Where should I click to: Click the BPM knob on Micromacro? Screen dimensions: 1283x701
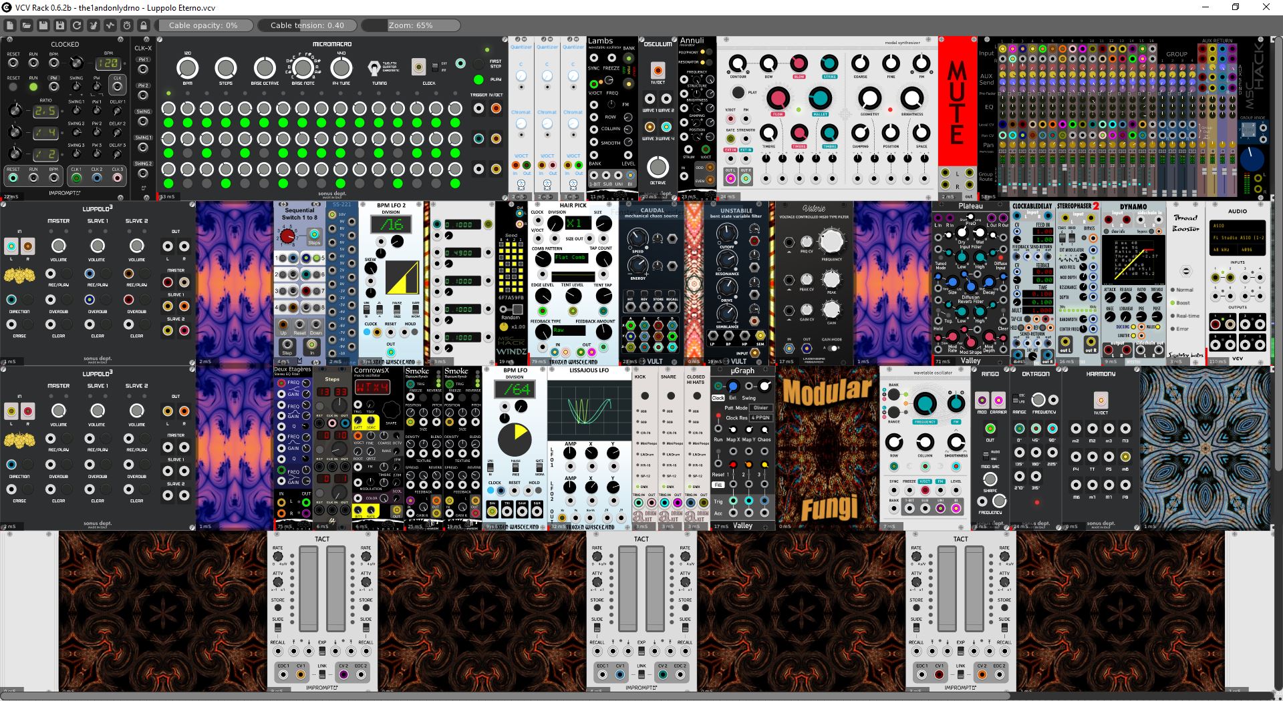188,68
